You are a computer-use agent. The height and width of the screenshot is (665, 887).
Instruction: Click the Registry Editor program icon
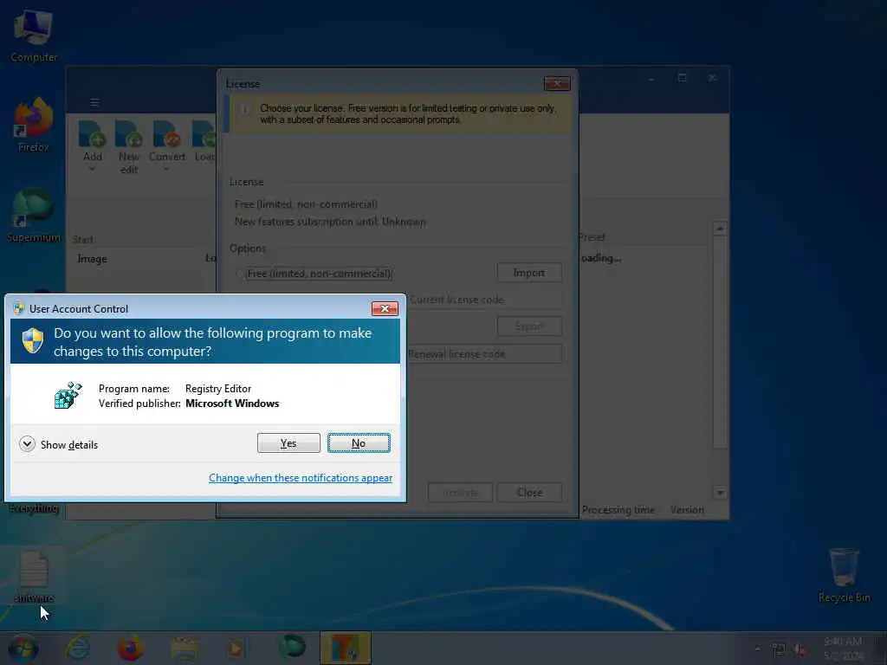click(x=68, y=395)
